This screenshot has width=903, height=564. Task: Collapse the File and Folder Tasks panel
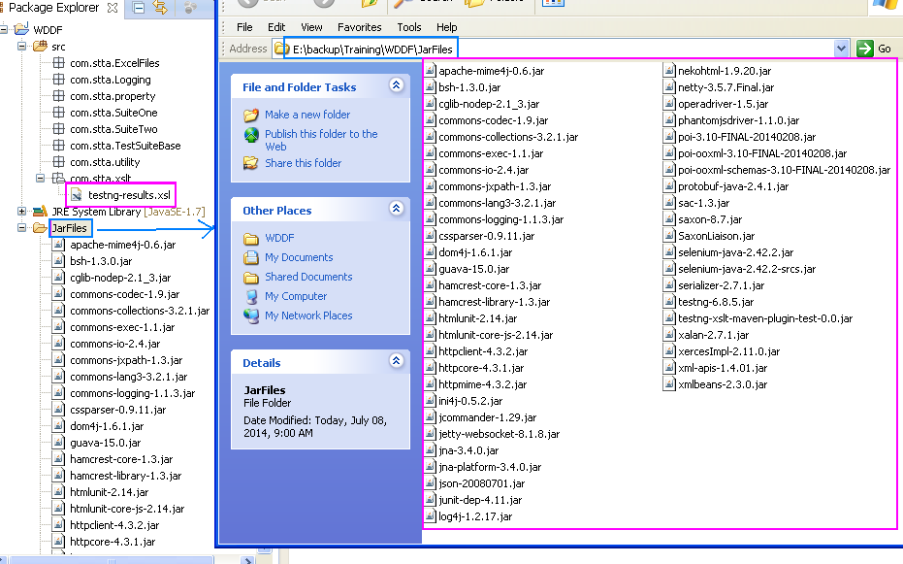(x=396, y=85)
